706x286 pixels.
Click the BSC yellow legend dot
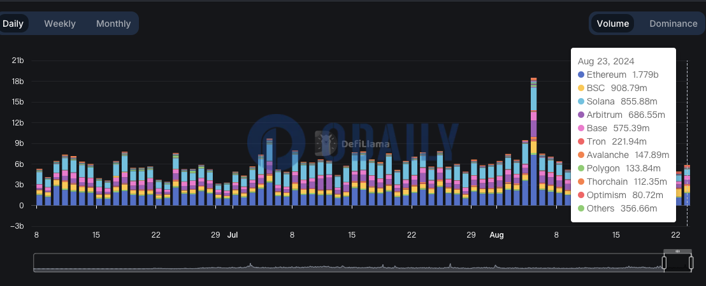point(581,89)
